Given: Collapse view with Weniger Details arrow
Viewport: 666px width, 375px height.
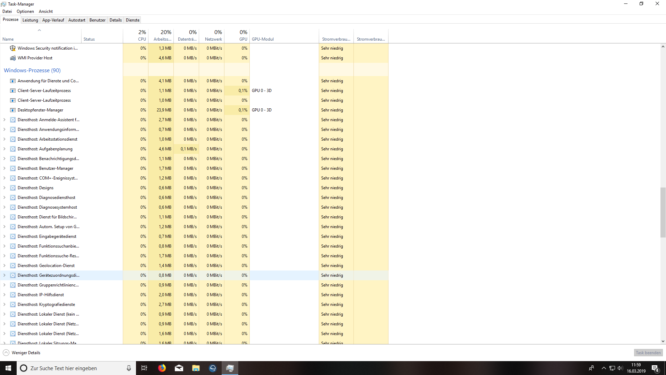Looking at the screenshot, I should click(6, 353).
